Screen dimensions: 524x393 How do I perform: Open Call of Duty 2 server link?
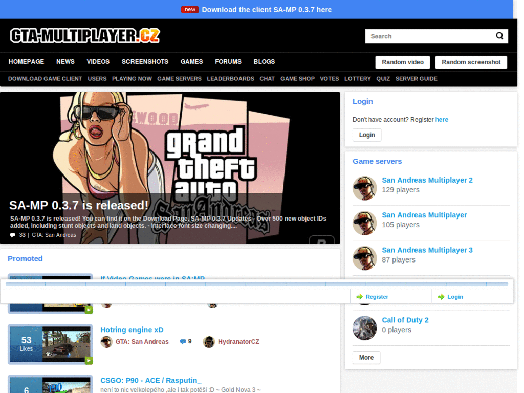pos(405,320)
